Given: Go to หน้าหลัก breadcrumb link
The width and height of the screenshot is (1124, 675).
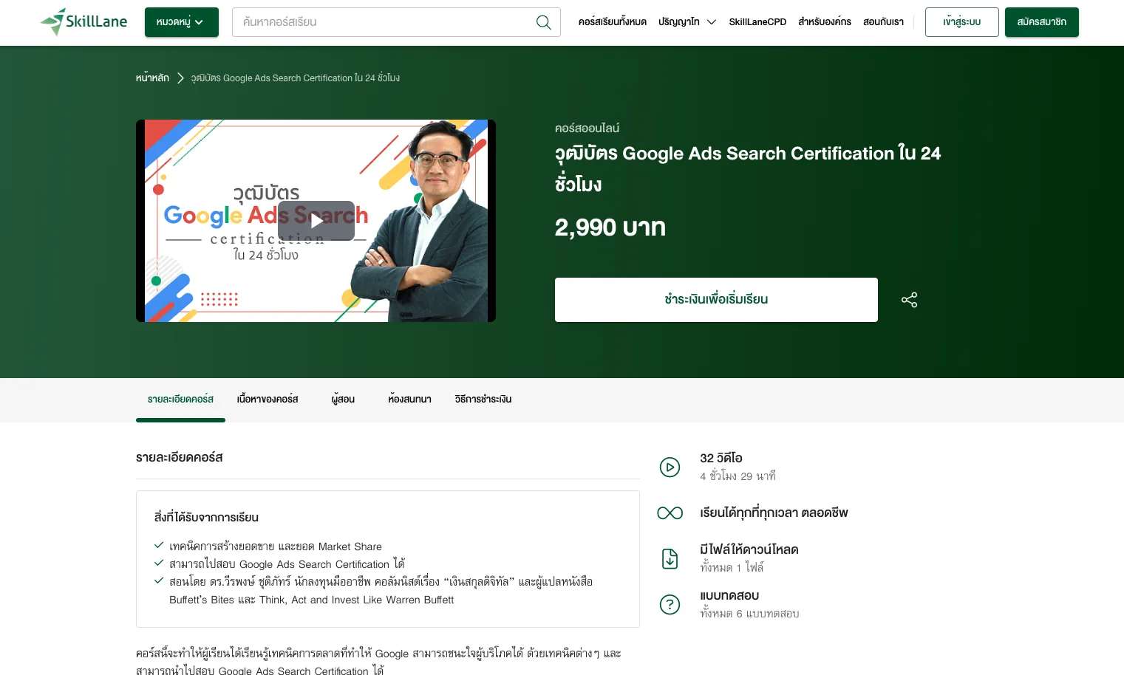Looking at the screenshot, I should click(x=152, y=78).
